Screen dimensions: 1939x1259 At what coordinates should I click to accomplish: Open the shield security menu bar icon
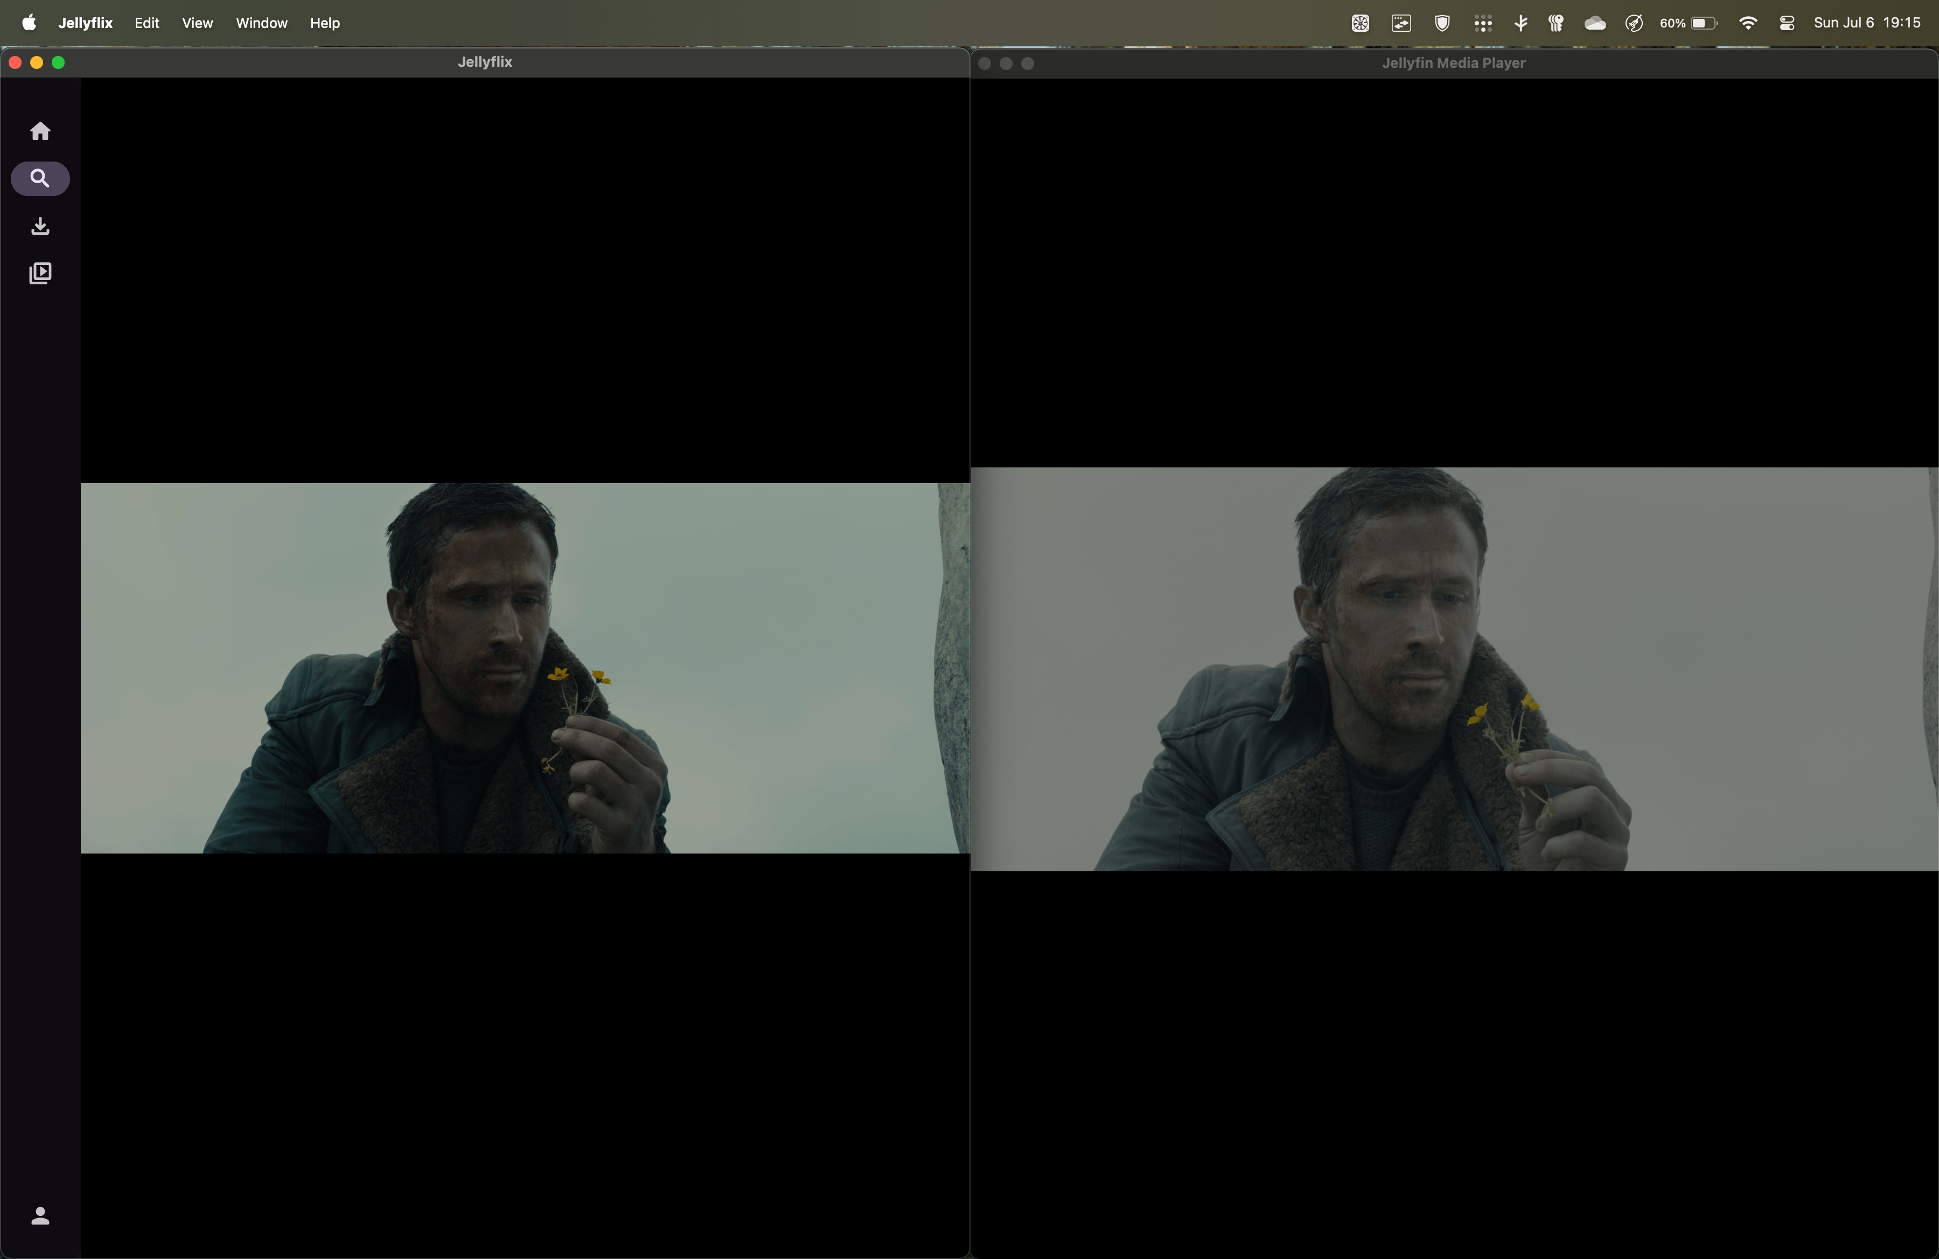[x=1442, y=23]
